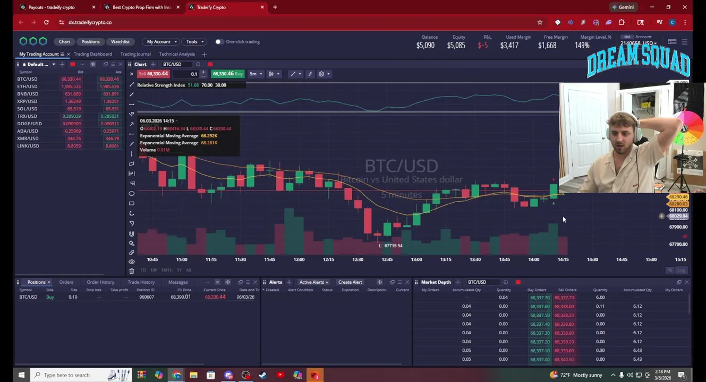Image resolution: width=706 pixels, height=382 pixels.
Task: Select the arrow drawing tool
Action: (x=132, y=124)
